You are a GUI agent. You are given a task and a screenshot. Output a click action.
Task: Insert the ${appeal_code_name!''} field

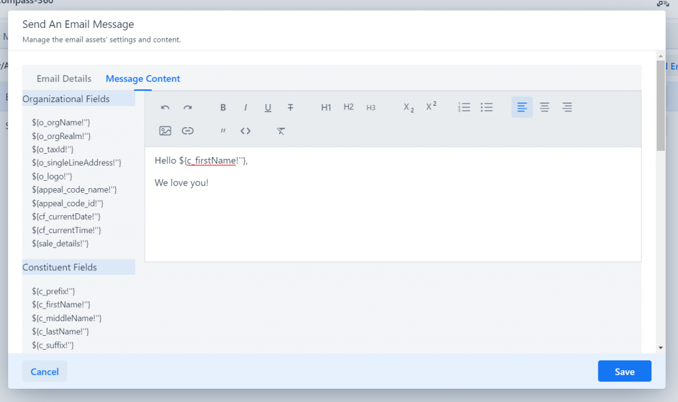pyautogui.click(x=74, y=189)
